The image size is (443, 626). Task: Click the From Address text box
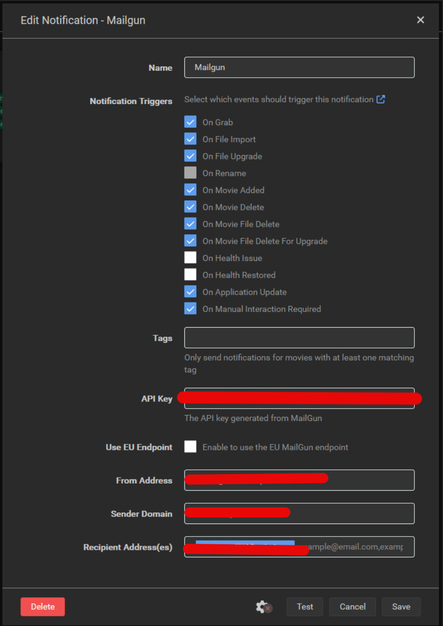pos(300,480)
